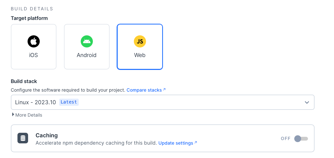Screen dimensions: 334x158
Task: Select the iOS target platform card
Action: tap(34, 47)
